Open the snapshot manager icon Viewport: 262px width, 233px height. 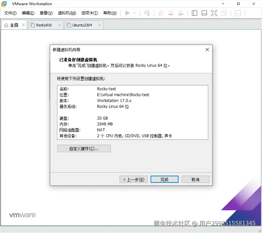coord(181,13)
